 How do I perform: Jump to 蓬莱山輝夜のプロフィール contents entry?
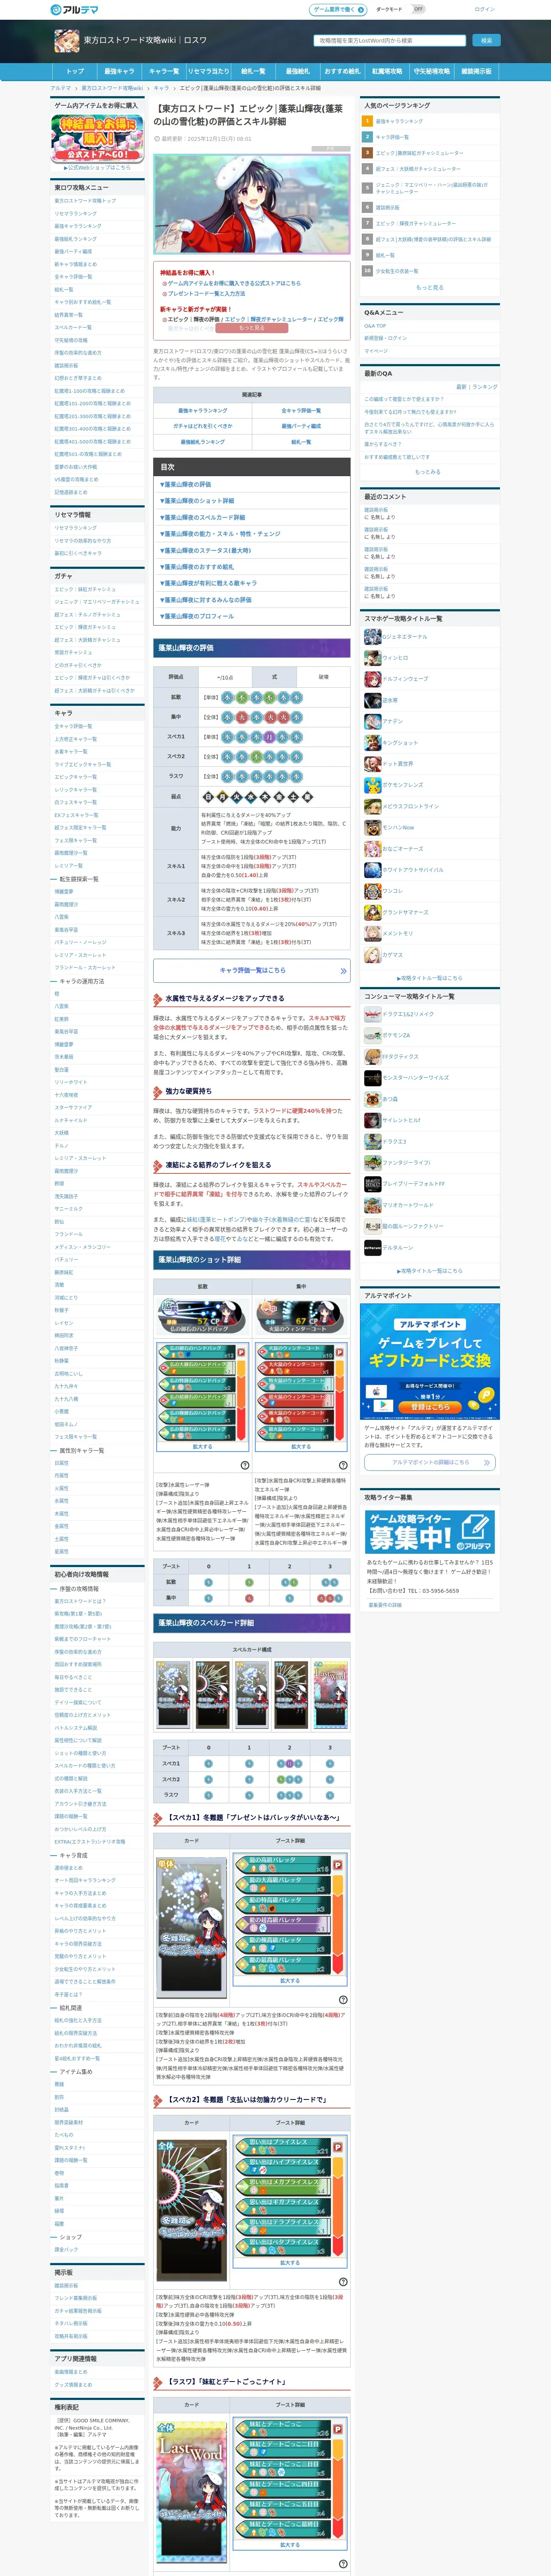click(197, 616)
